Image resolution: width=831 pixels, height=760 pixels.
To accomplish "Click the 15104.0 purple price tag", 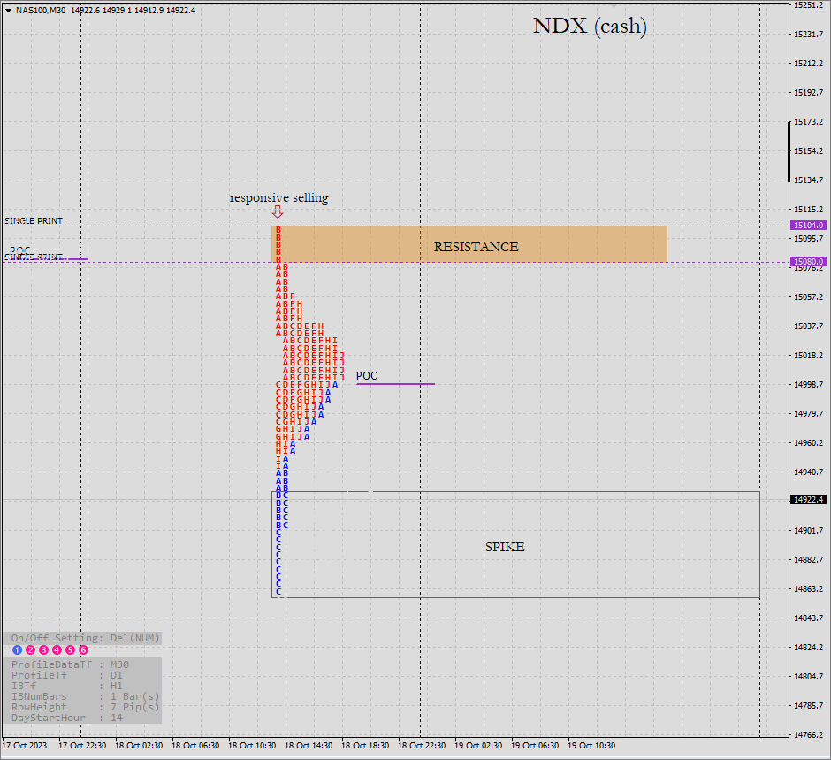I will (x=808, y=226).
